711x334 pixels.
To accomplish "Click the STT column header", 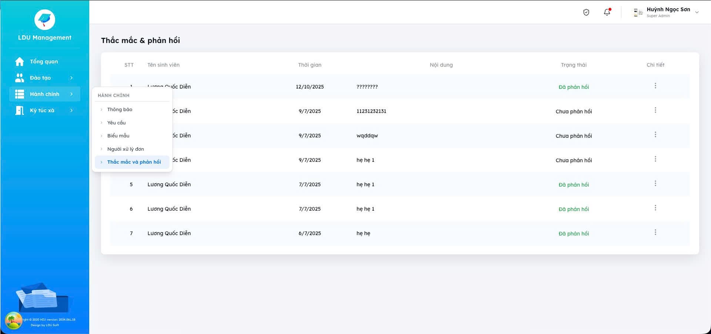I will pos(129,65).
